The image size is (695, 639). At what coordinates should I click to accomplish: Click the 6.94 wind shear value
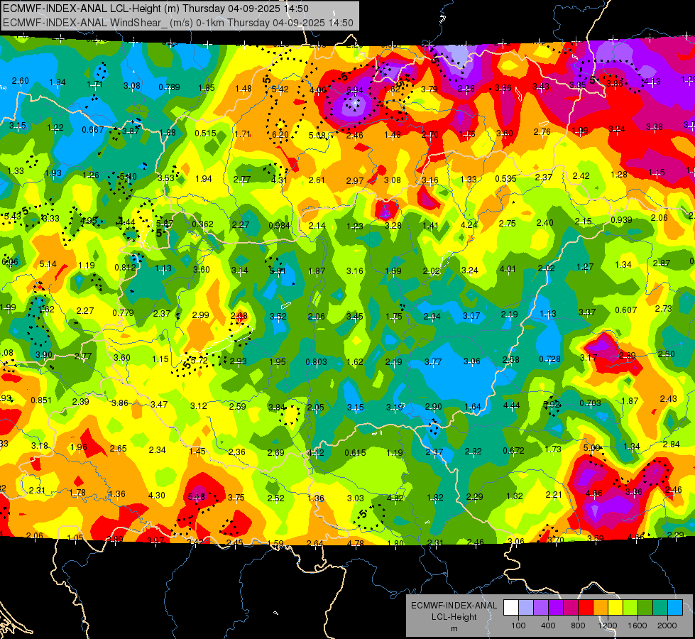click(x=354, y=90)
